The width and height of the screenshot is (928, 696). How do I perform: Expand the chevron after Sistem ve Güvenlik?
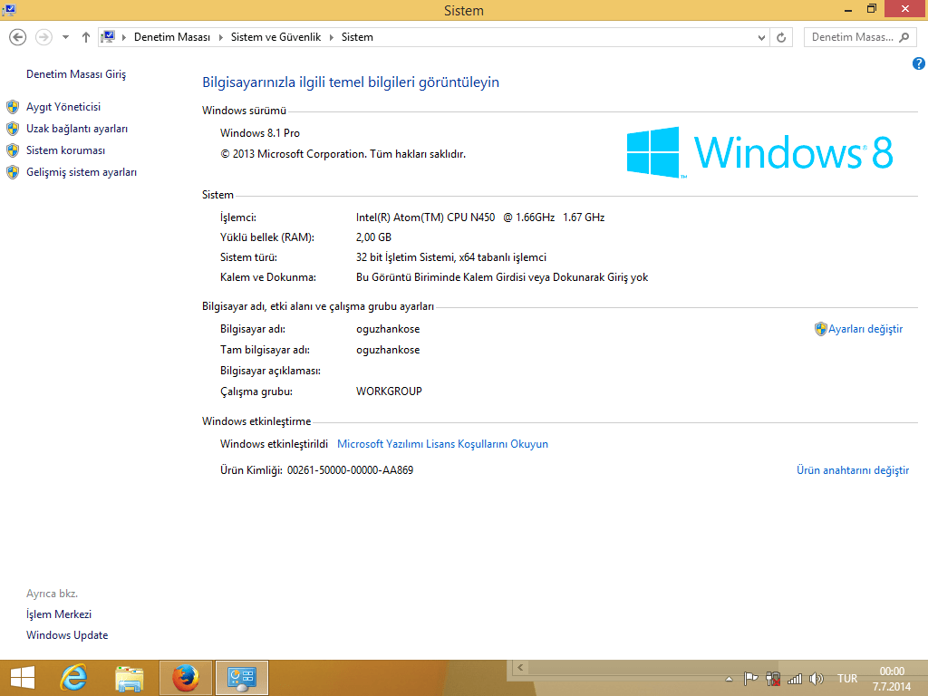332,37
